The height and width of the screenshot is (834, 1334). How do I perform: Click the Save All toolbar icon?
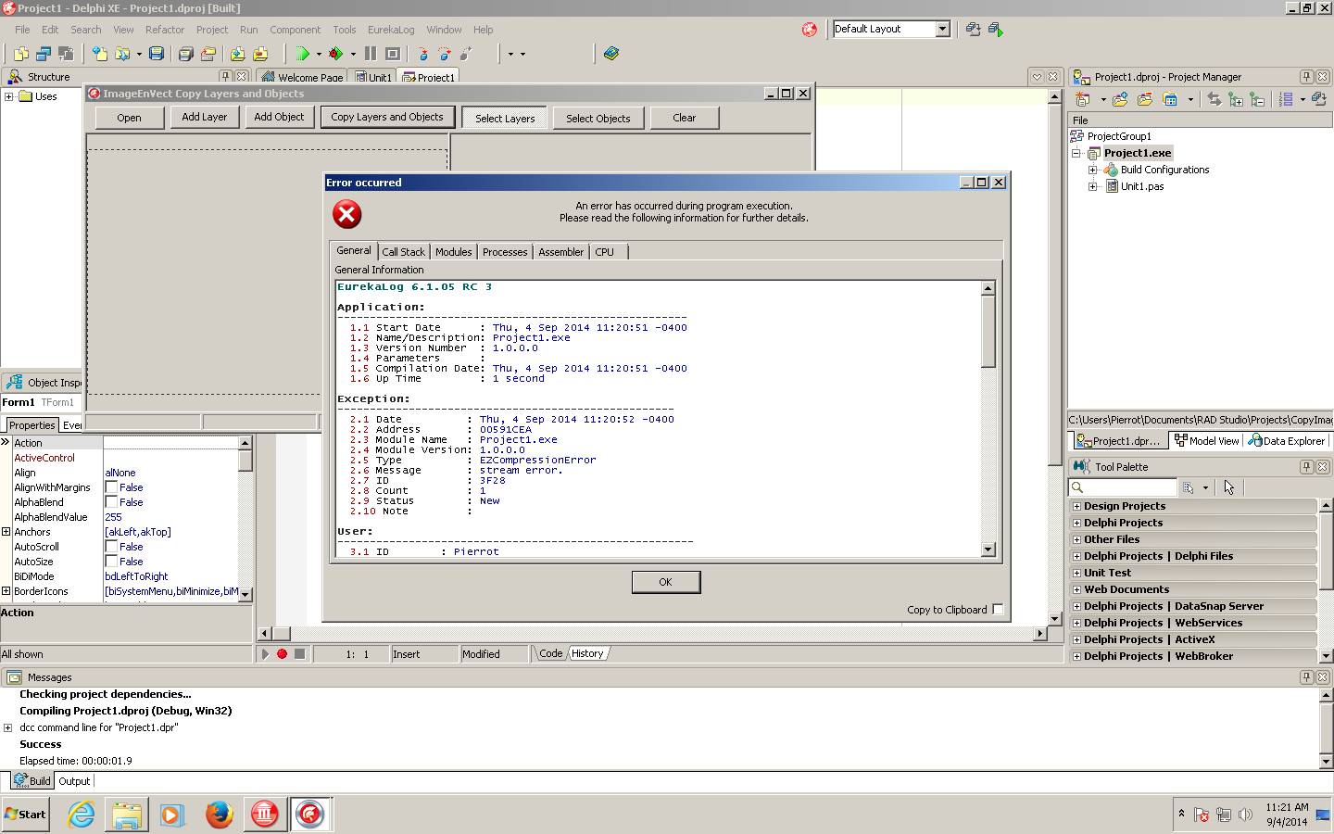(x=185, y=54)
